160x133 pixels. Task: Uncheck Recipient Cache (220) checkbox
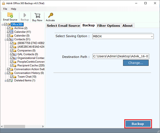pyautogui.click(x=12, y=66)
